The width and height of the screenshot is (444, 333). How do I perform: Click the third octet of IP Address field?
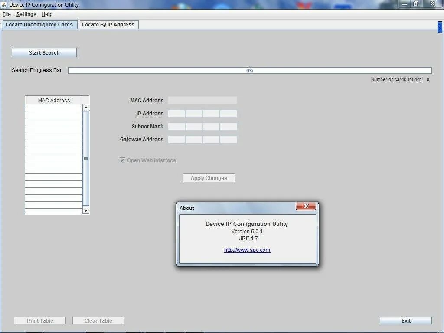tap(211, 114)
